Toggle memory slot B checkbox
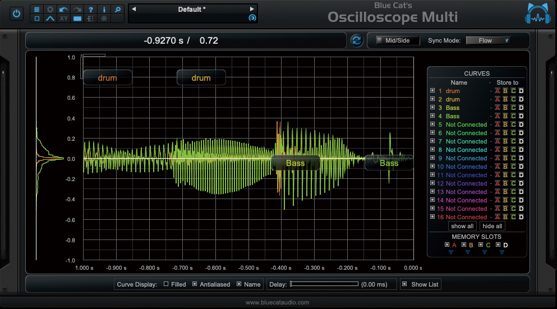Viewport: 557px width, 309px height. (463, 245)
